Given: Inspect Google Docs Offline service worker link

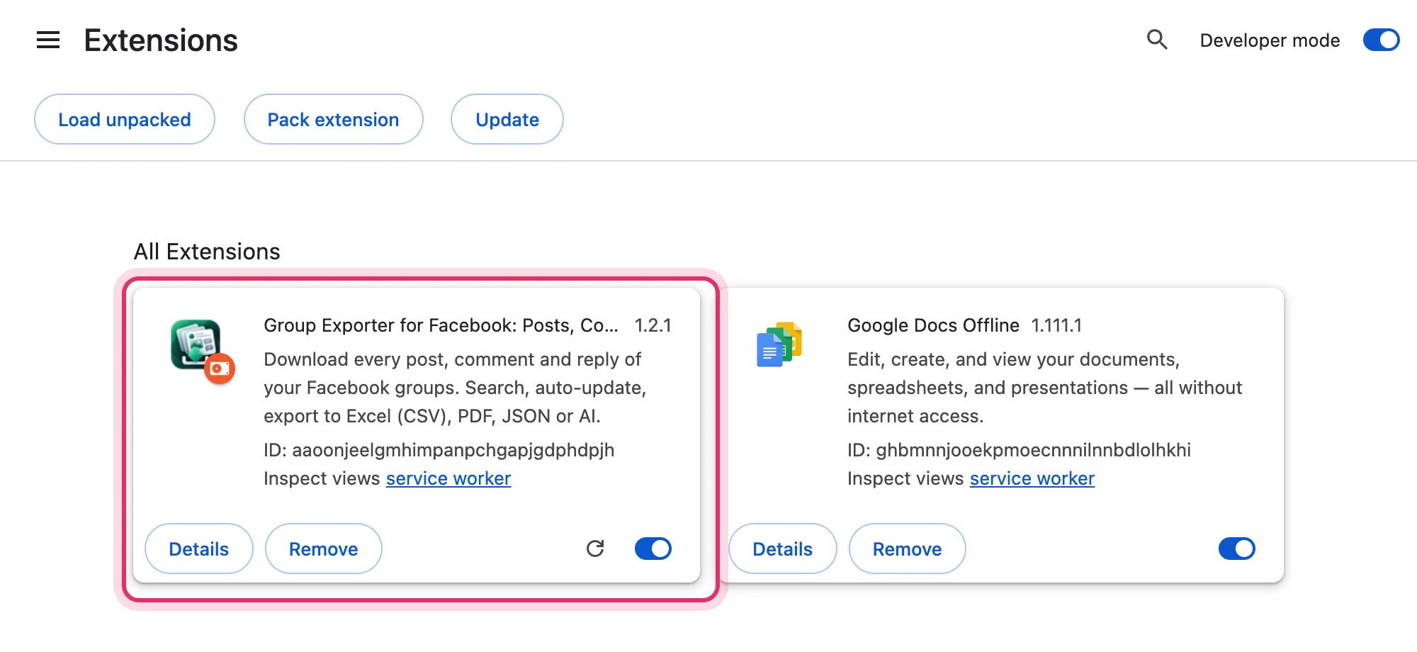Looking at the screenshot, I should pos(1032,478).
